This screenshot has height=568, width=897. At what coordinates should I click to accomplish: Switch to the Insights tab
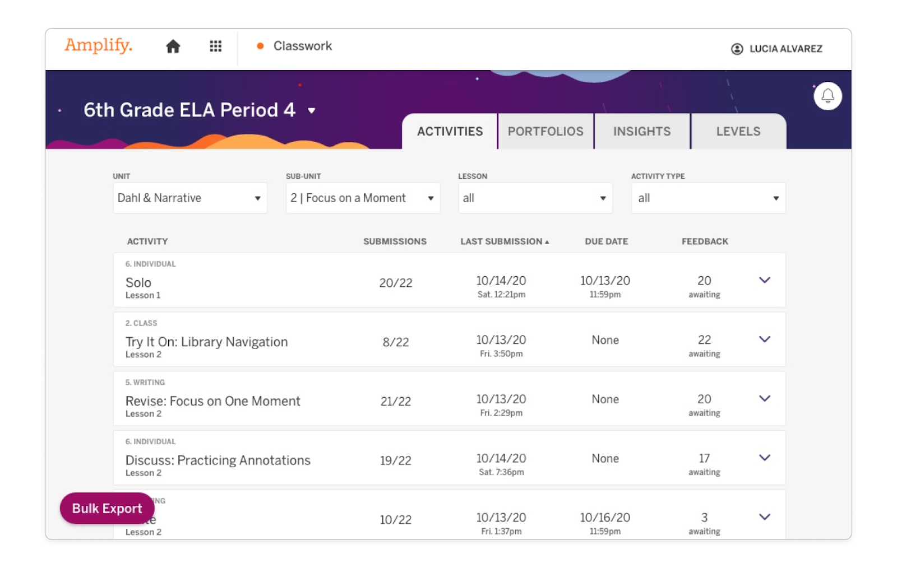(x=641, y=131)
